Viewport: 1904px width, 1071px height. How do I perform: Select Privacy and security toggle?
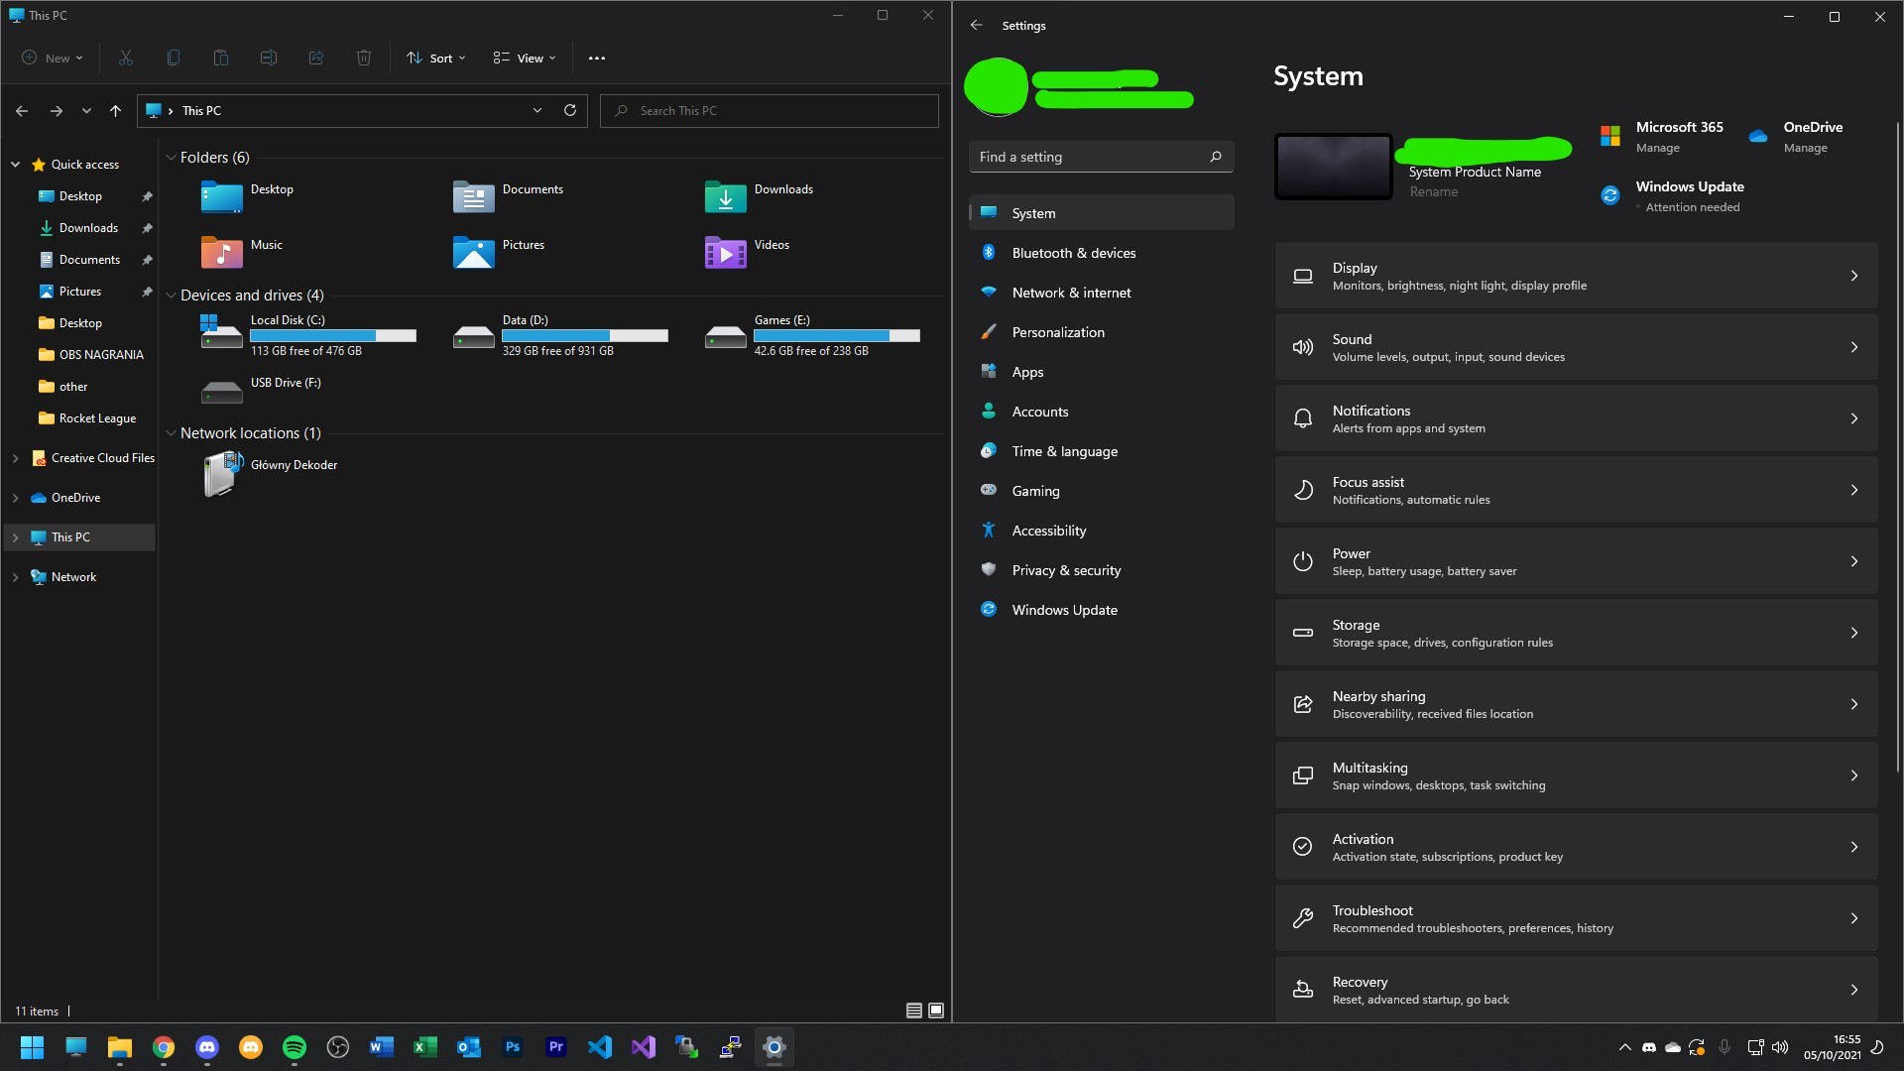(x=1066, y=569)
